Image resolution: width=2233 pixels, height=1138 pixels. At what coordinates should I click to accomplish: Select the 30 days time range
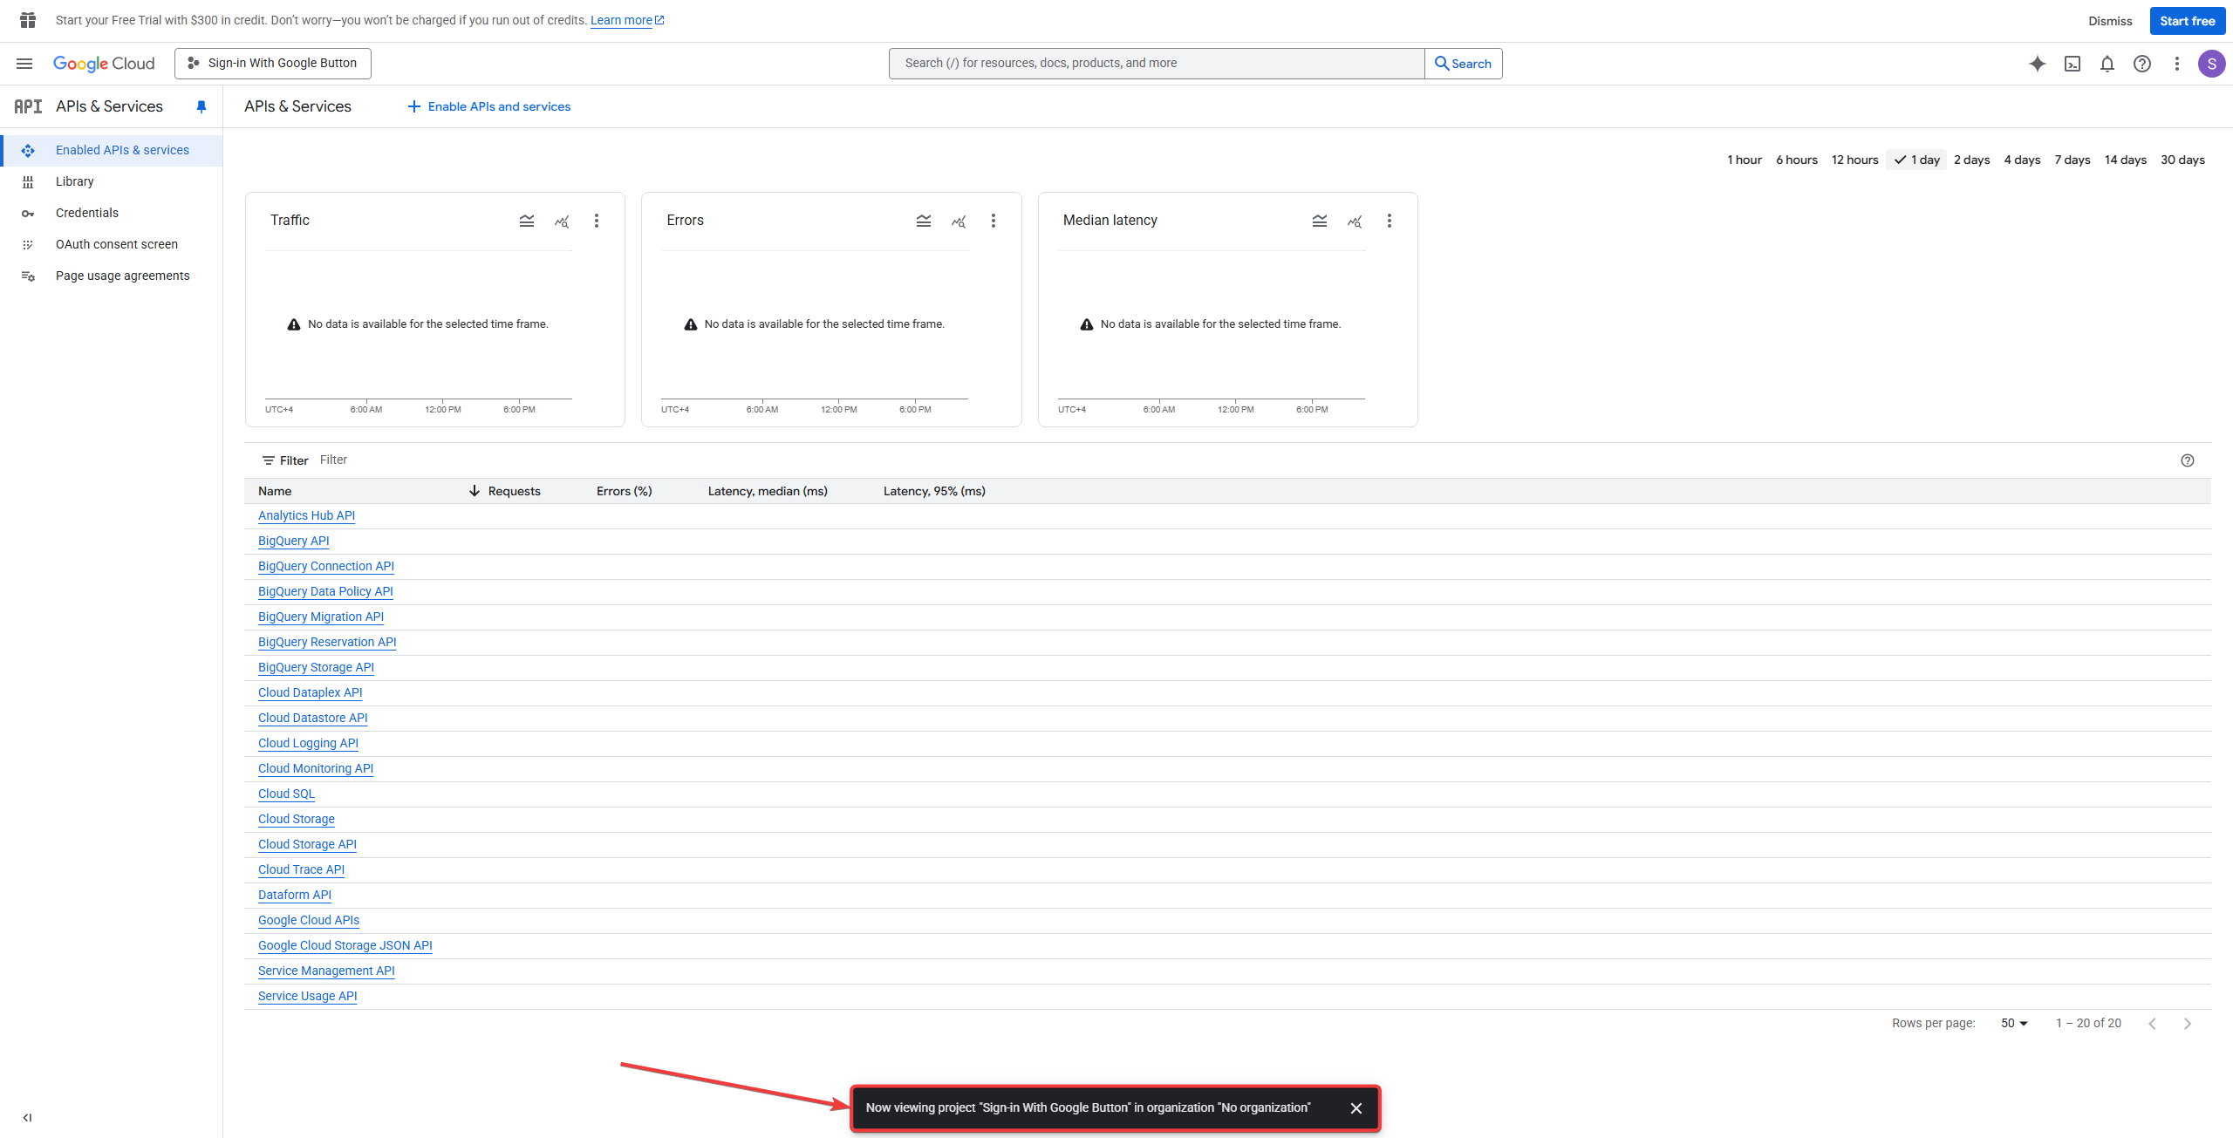click(2182, 160)
